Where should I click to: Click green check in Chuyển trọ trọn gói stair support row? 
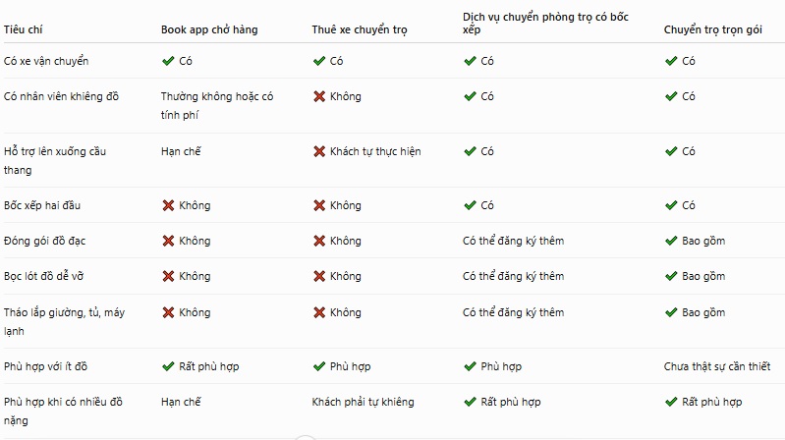(x=671, y=151)
